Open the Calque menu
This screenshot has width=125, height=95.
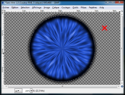click(56, 7)
